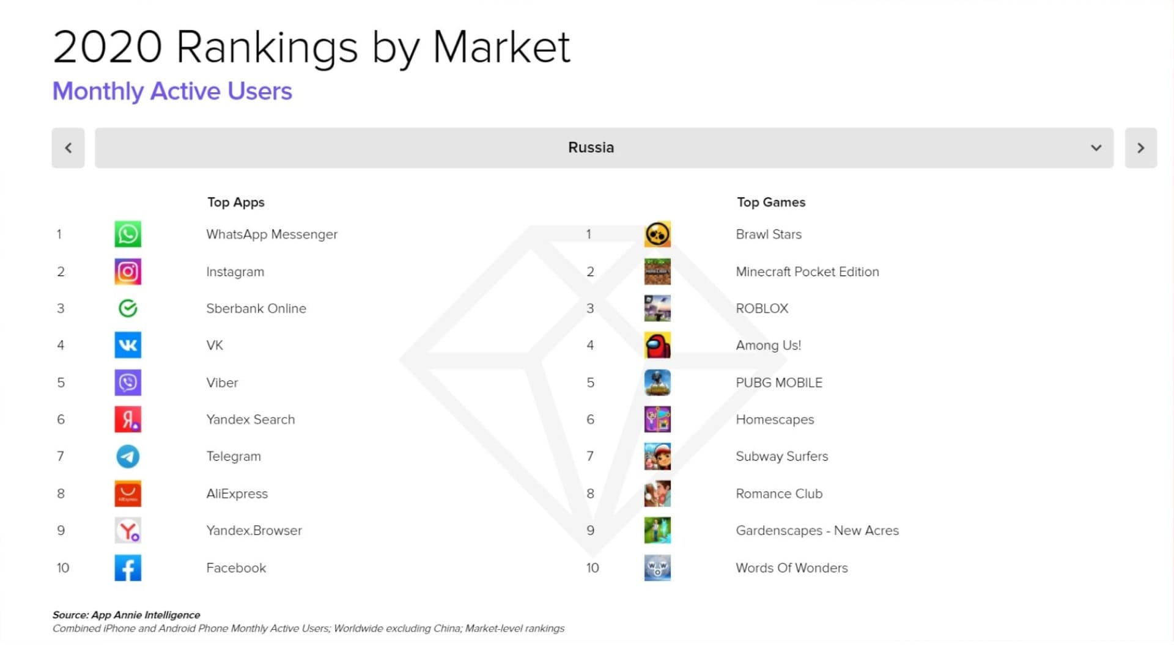This screenshot has height=656, width=1174.
Task: Click the VK app icon
Action: [128, 345]
